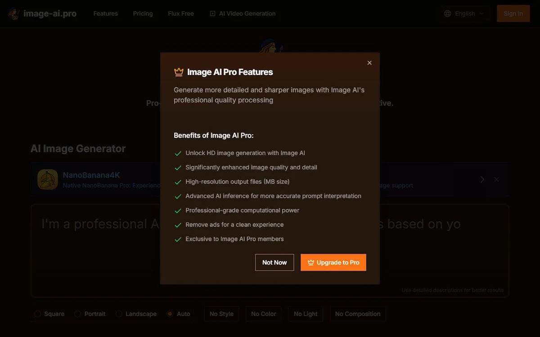Close the Image AI Pro Features dialog
This screenshot has width=540, height=337.
[369, 63]
